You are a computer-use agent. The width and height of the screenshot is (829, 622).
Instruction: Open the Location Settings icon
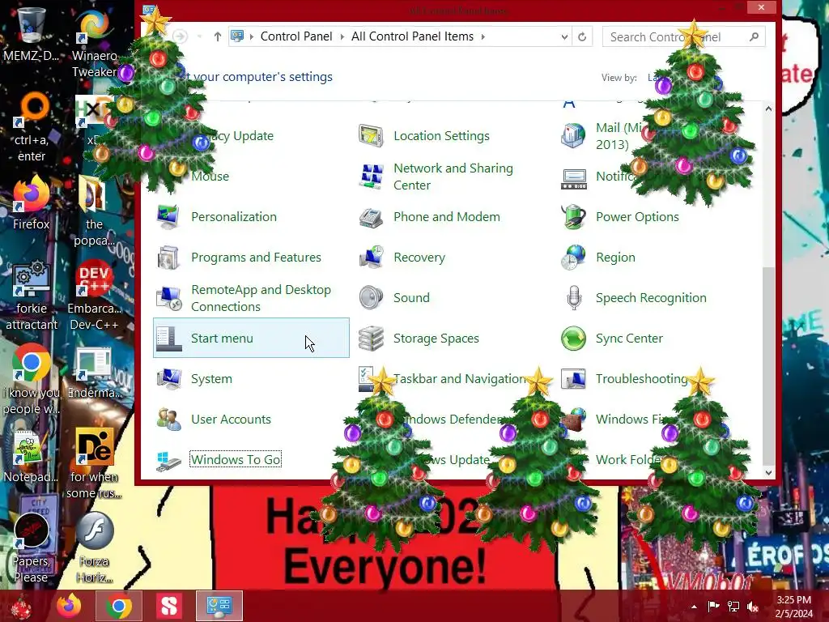coord(371,136)
